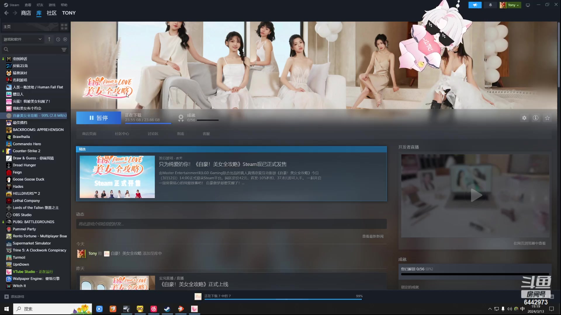Go back with the back arrow
This screenshot has height=315, width=561.
point(6,13)
